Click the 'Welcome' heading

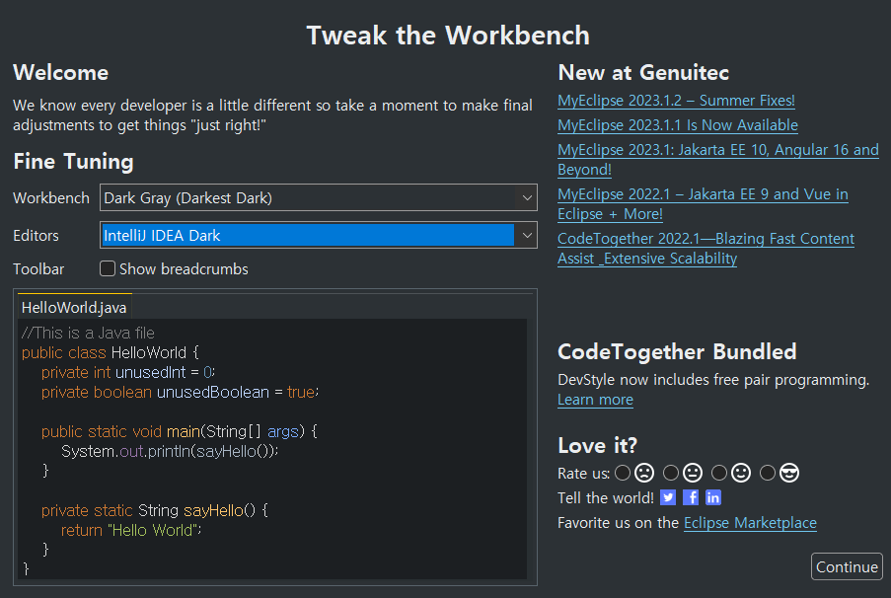coord(61,73)
